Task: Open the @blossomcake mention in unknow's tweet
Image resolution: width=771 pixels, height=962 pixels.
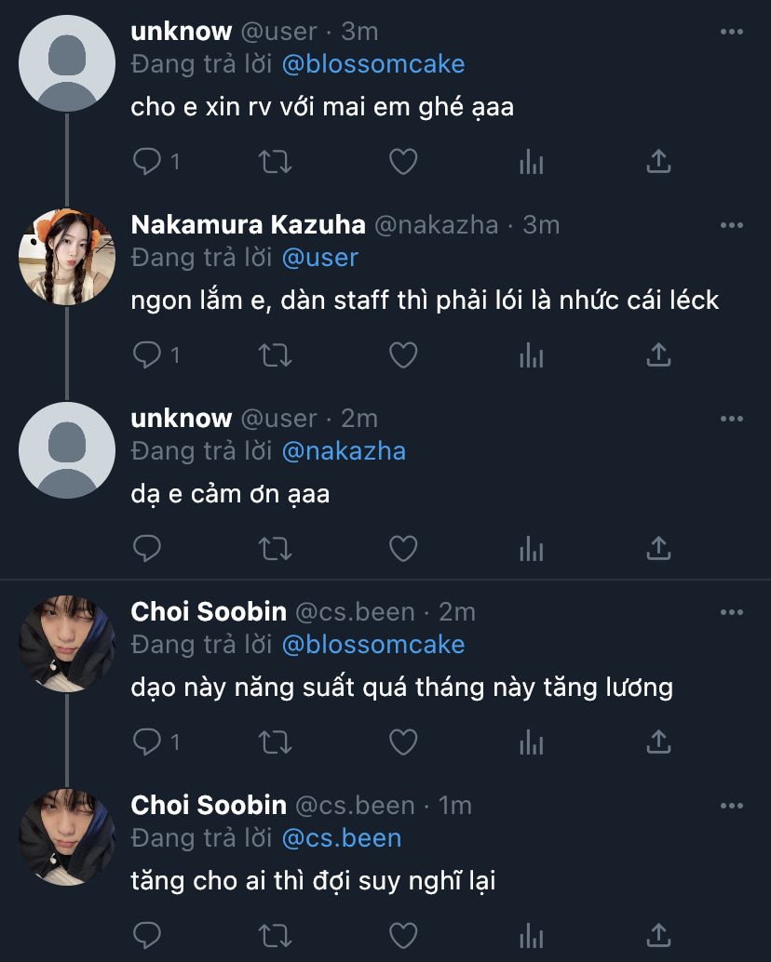Action: pyautogui.click(x=372, y=64)
